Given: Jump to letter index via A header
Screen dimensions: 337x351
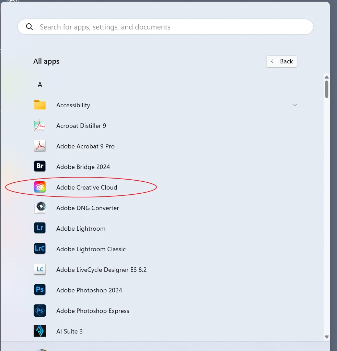Looking at the screenshot, I should pyautogui.click(x=40, y=85).
